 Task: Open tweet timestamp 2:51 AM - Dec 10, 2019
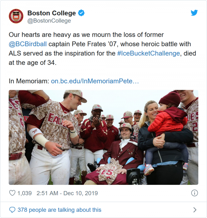point(67,193)
